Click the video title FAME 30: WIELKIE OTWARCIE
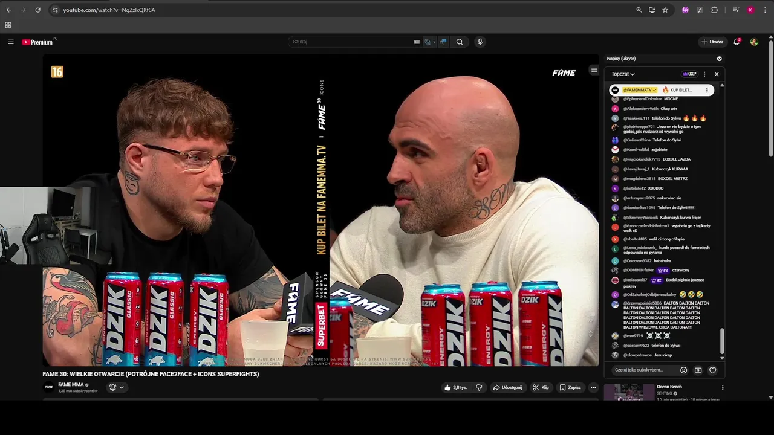This screenshot has height=435, width=774. (151, 374)
